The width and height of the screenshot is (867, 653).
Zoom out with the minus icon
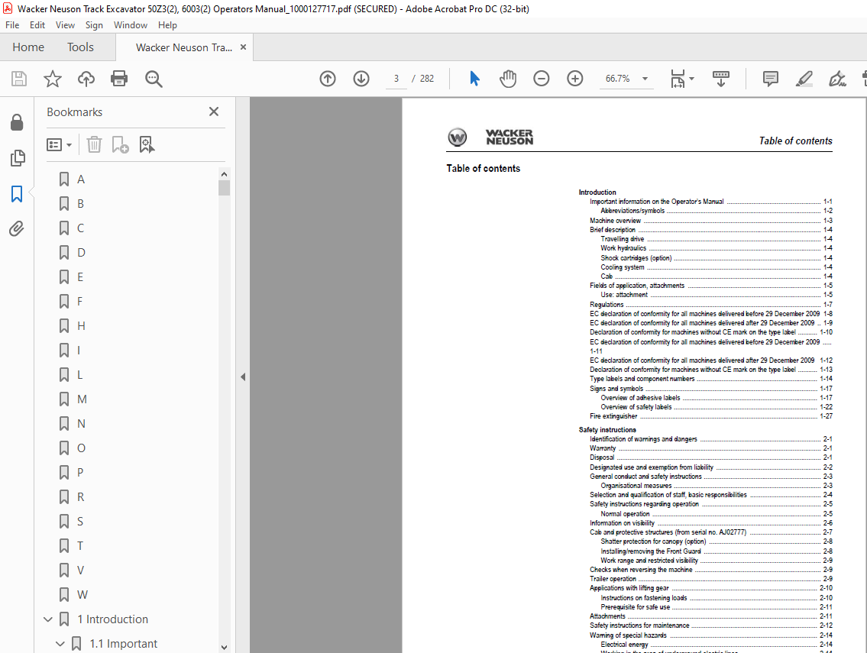point(542,79)
